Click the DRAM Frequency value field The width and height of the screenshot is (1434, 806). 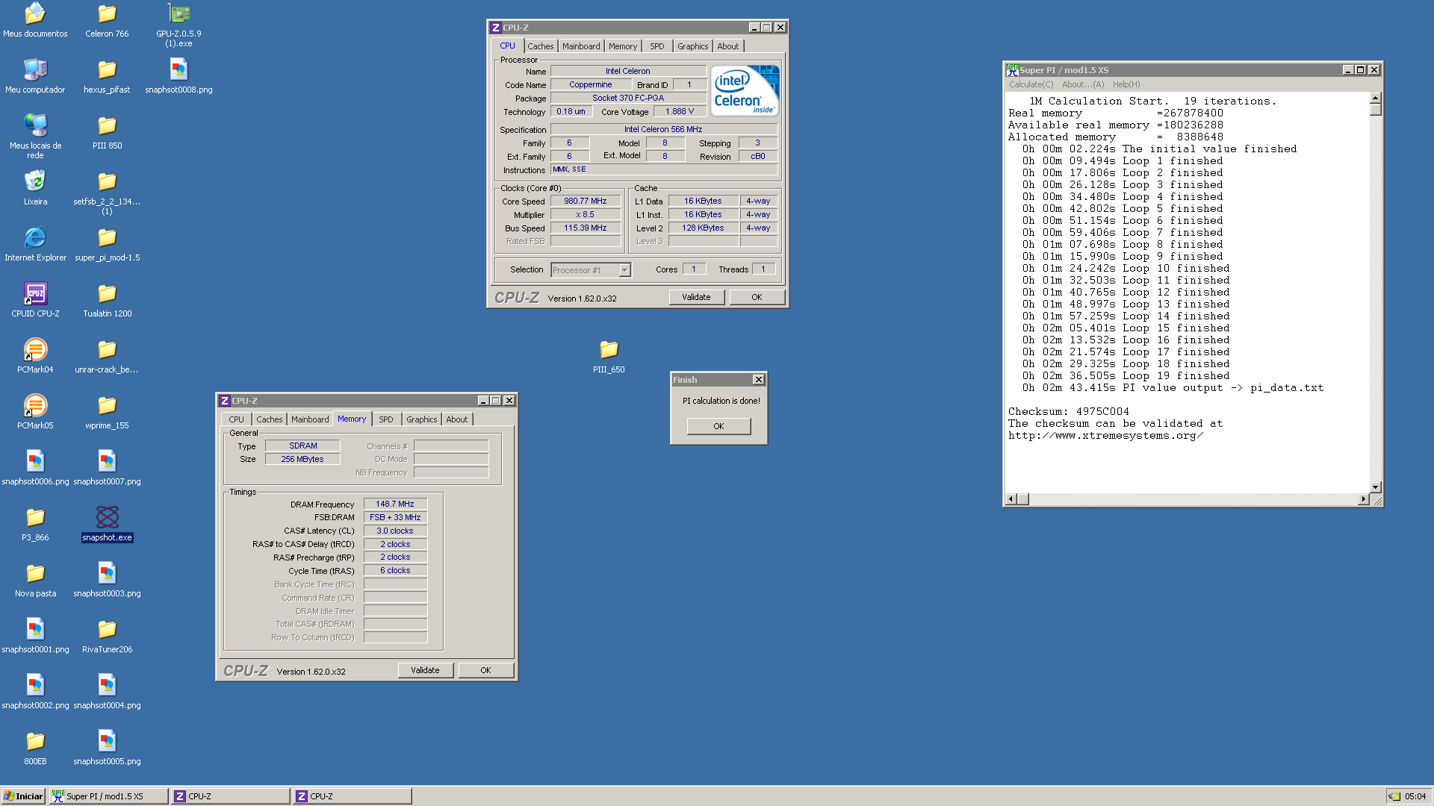coord(395,504)
